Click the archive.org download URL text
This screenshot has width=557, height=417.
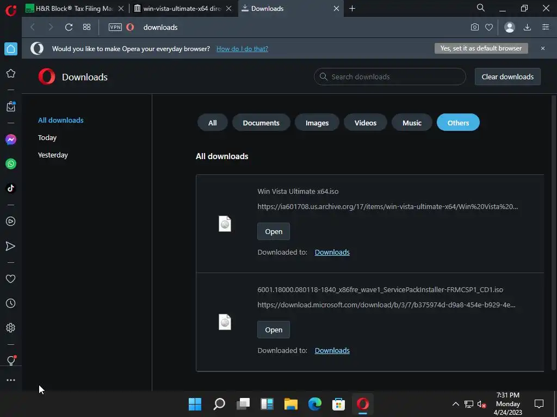click(387, 206)
